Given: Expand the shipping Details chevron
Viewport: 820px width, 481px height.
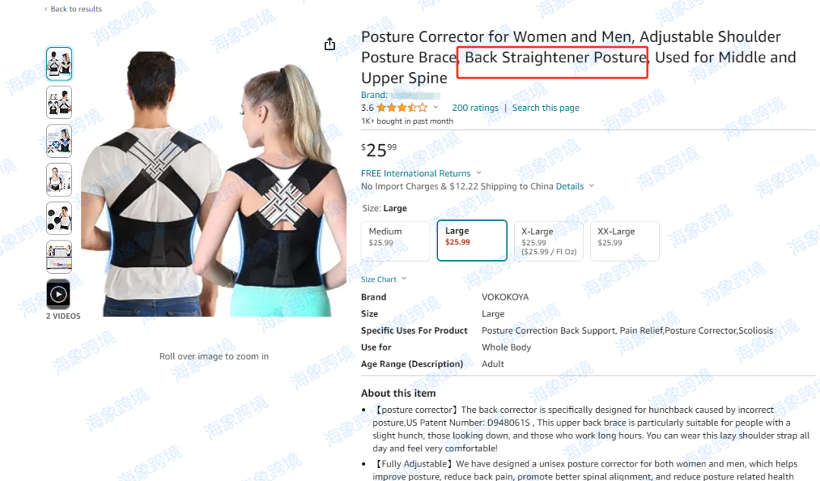Looking at the screenshot, I should pos(591,186).
